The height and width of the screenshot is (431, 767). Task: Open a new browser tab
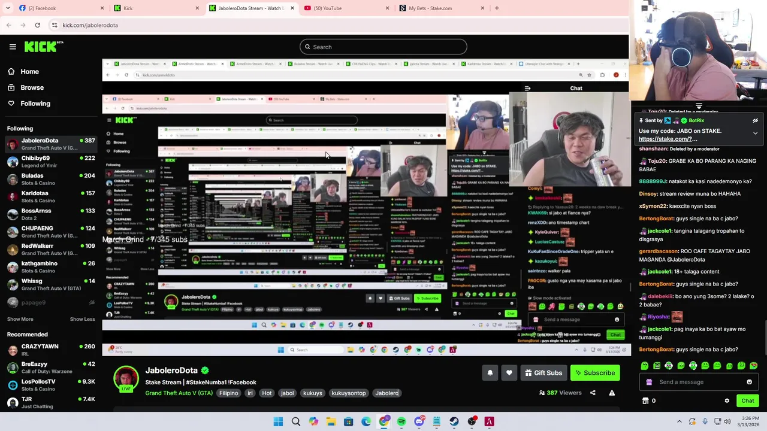tap(497, 8)
